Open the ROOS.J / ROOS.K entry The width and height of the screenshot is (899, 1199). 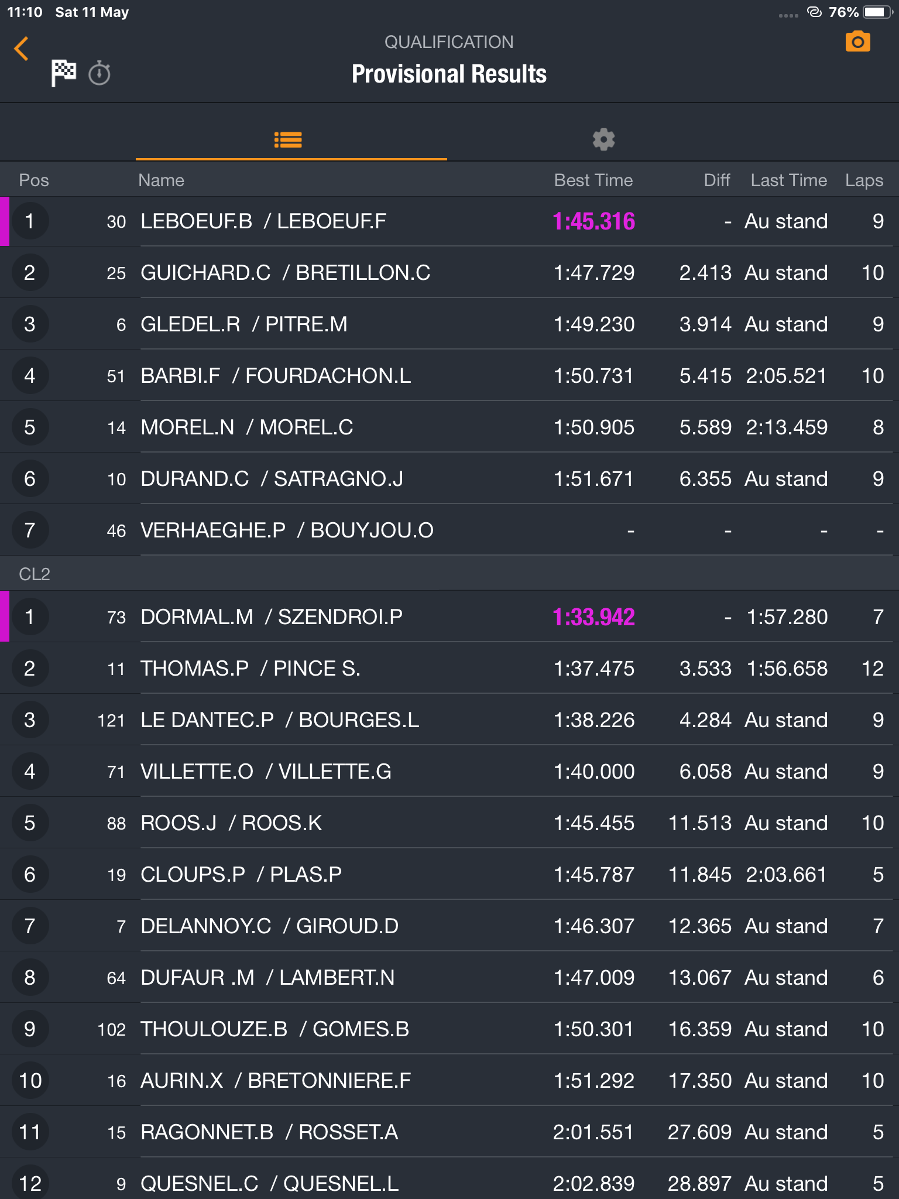pyautogui.click(x=449, y=823)
